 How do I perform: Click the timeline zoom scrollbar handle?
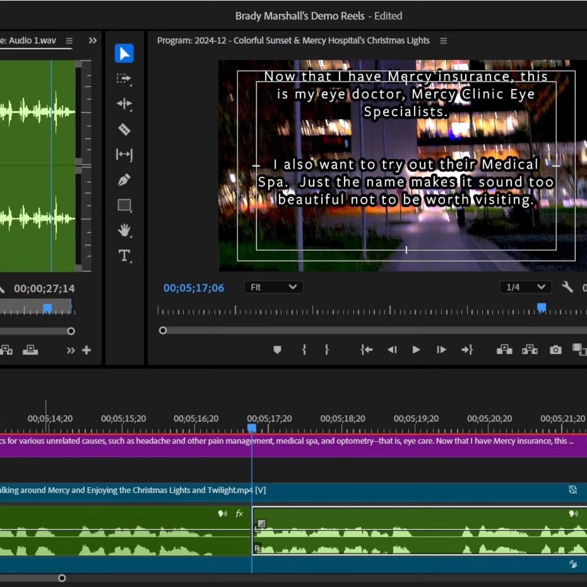(62, 578)
